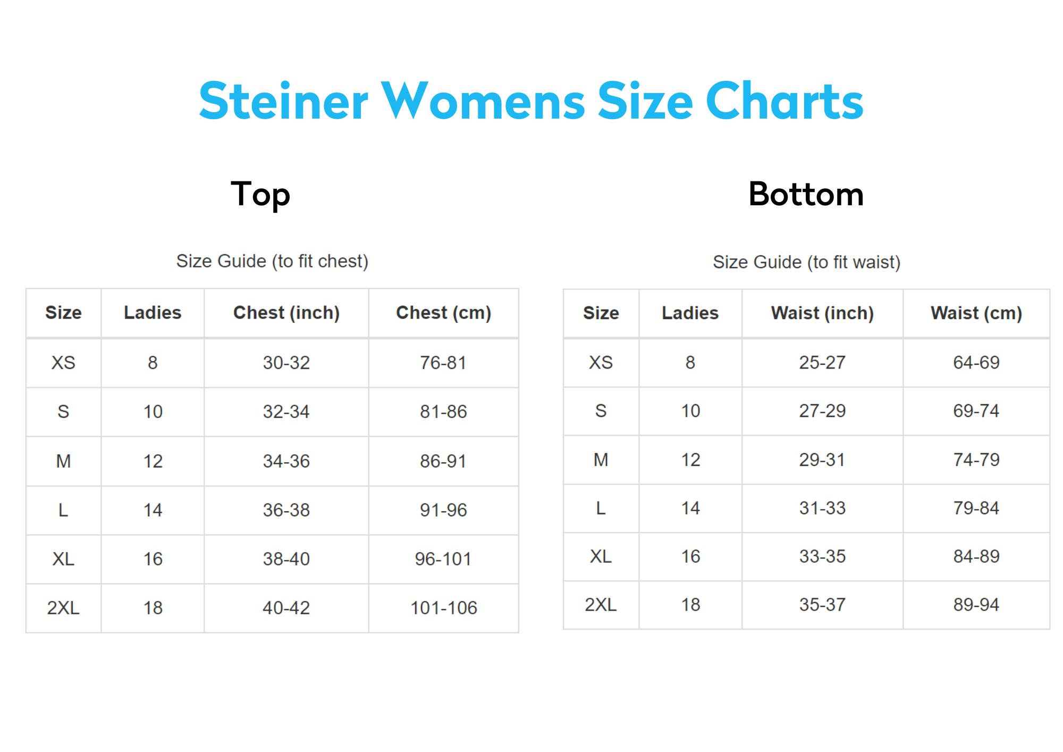Click the '38-40' chest inch cell
Screen dimensions: 1063x752
click(286, 559)
